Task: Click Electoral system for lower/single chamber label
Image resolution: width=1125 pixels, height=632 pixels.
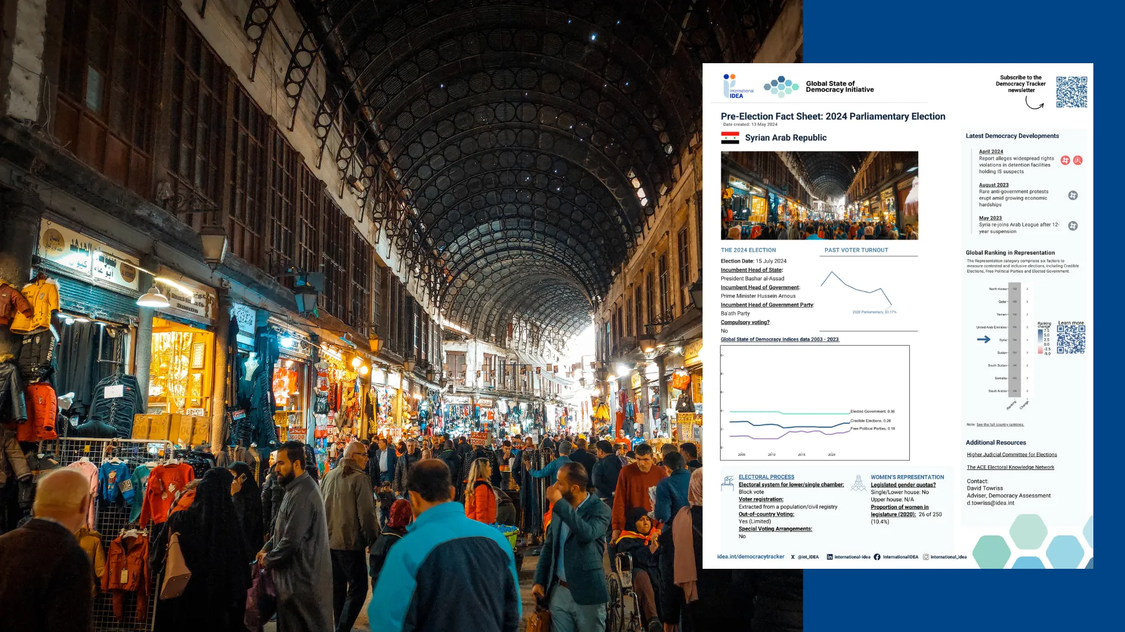Action: click(792, 485)
